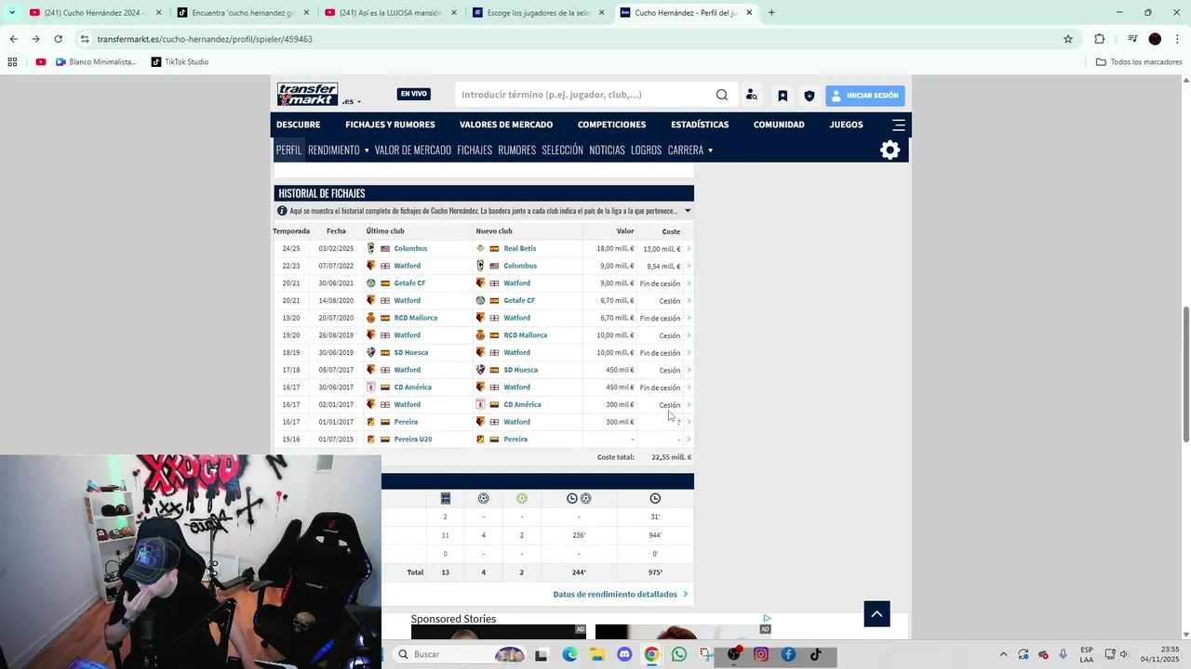Image resolution: width=1191 pixels, height=669 pixels.
Task: Click the minutes played clock column header
Action: (x=655, y=499)
